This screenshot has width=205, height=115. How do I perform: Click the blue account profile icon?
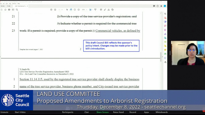pos(165,6)
